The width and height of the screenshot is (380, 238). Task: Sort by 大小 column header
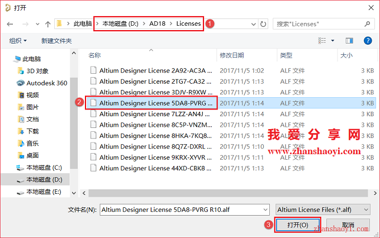point(346,55)
